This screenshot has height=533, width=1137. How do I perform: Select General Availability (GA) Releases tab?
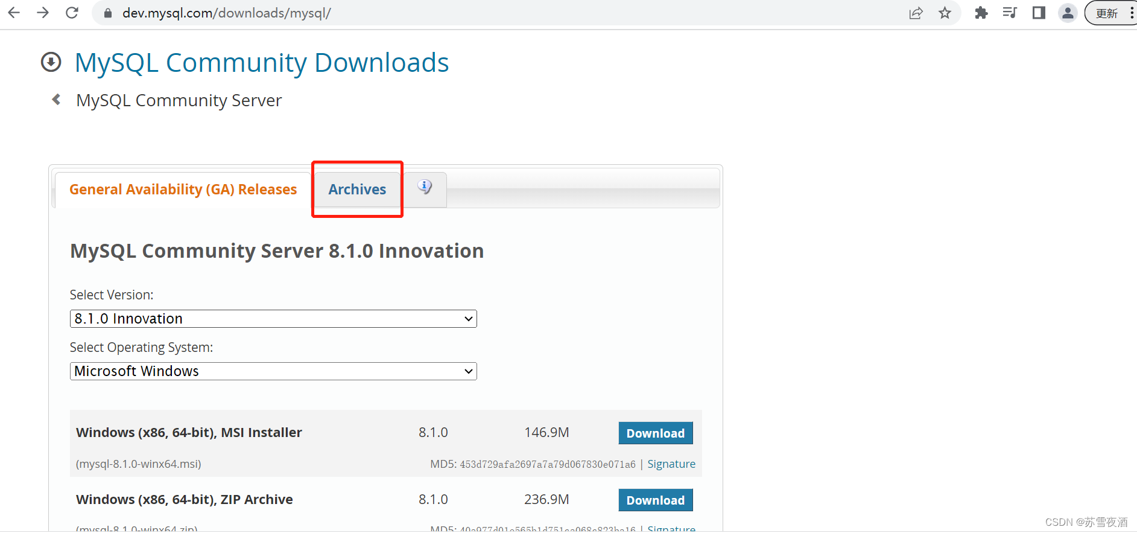pos(183,190)
